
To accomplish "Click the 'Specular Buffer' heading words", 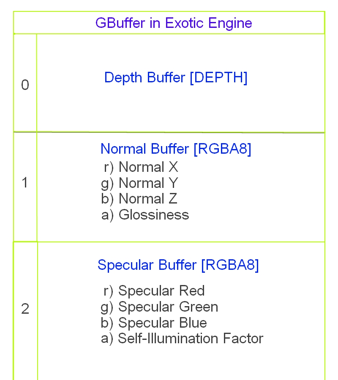I will pyautogui.click(x=147, y=265).
